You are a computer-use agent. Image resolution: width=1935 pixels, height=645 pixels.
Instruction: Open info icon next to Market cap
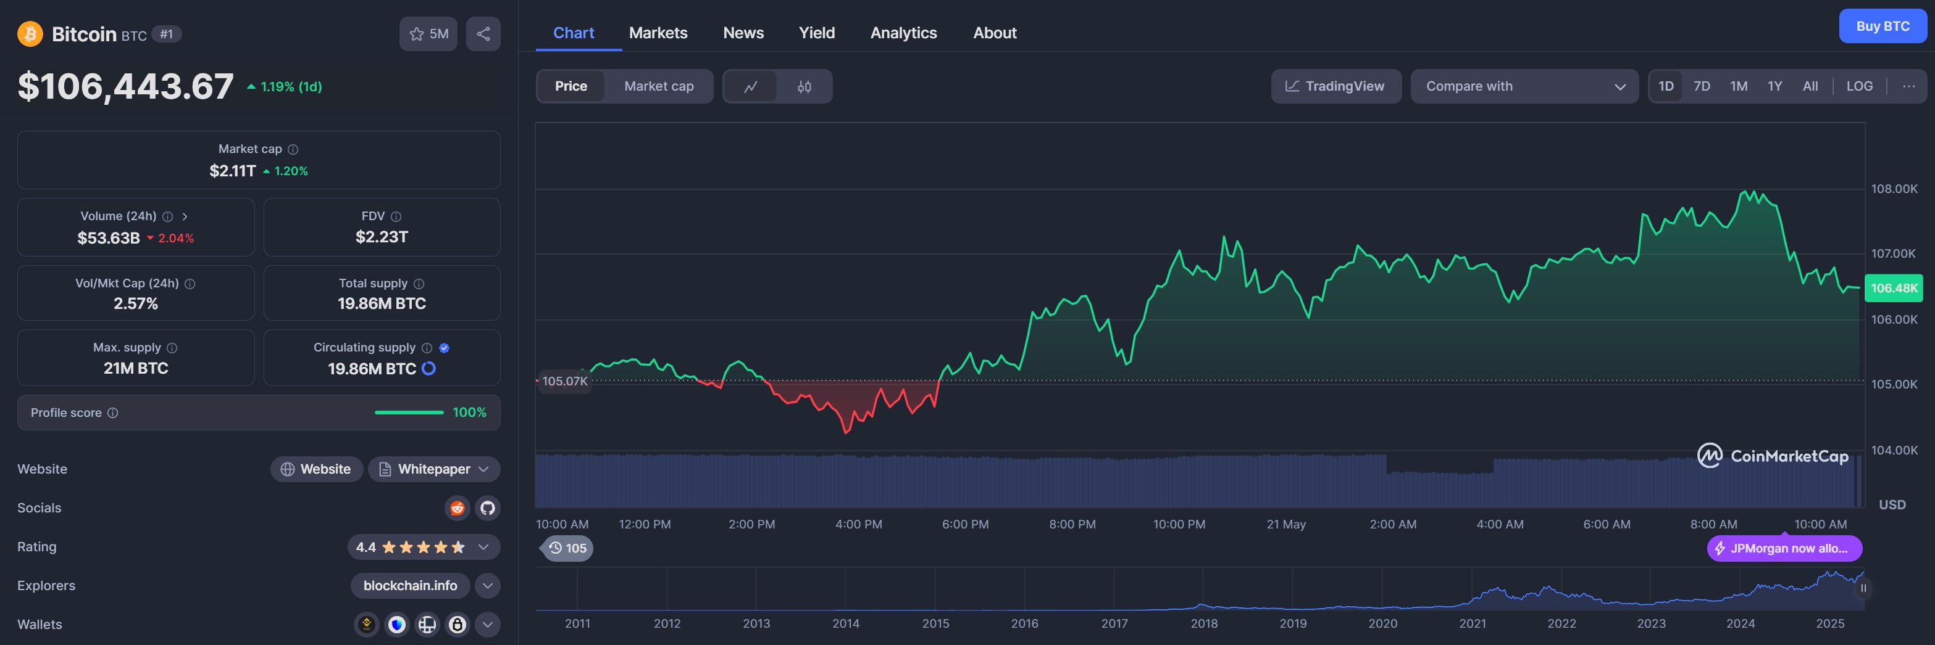coord(294,149)
